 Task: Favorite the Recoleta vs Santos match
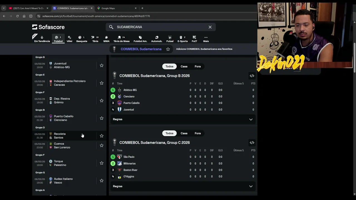[102, 136]
